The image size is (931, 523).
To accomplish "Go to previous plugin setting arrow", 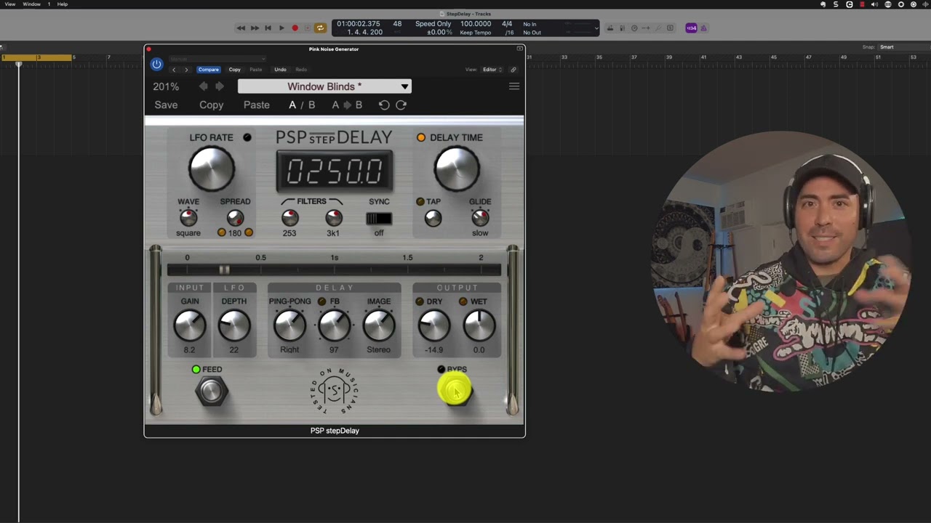I will click(174, 70).
